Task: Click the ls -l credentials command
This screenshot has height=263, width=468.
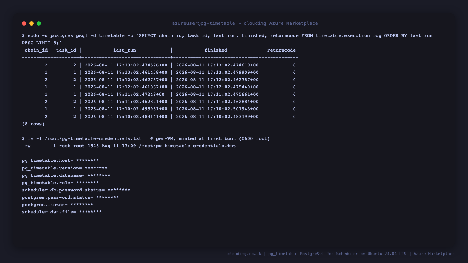Action: point(82,138)
